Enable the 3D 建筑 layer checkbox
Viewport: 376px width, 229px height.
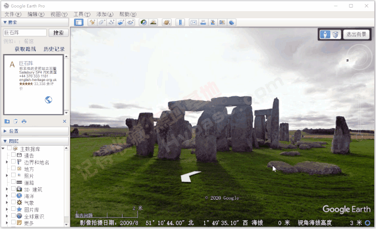pos(14,188)
